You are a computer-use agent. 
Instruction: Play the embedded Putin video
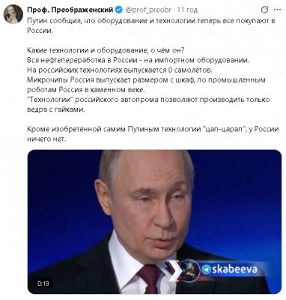(154, 222)
